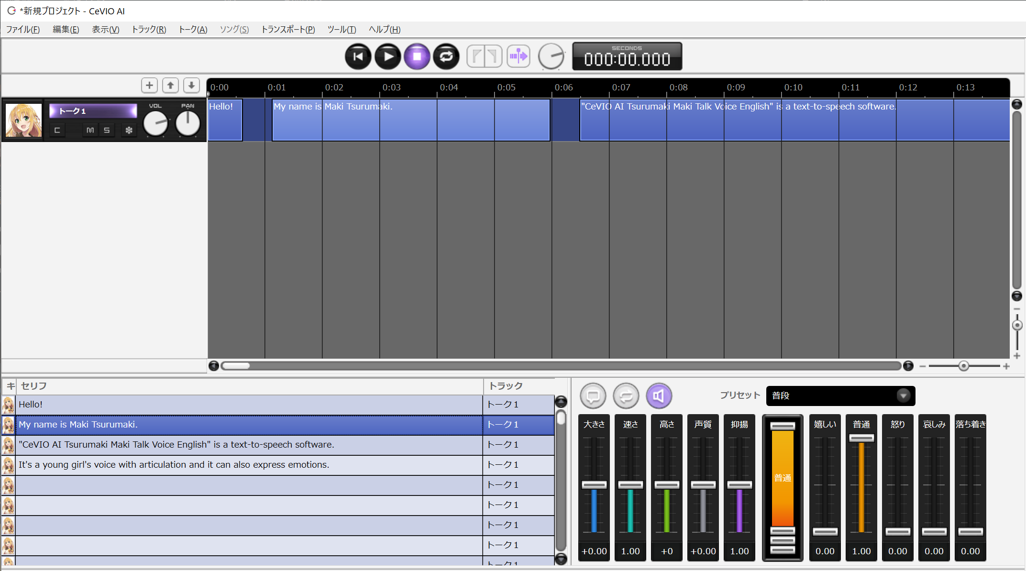The image size is (1026, 571).
Task: Click the 高さ pitch slider handle
Action: click(x=667, y=485)
